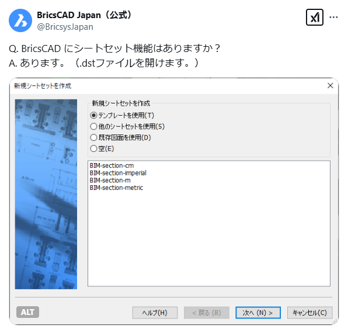Select the 他のシートセットを使用(S) radio option
This screenshot has height=329, width=348.
click(x=127, y=126)
